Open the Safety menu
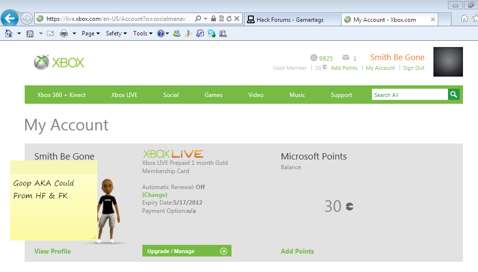The image size is (478, 272). coord(116,33)
